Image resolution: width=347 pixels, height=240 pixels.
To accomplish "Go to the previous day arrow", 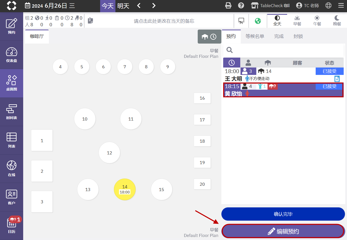I will pos(139,6).
